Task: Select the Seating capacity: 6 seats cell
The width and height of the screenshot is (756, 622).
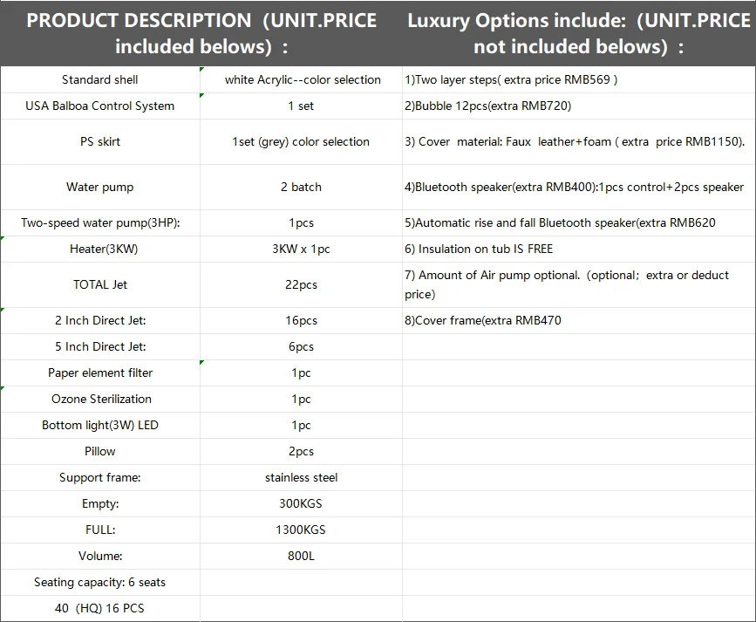Action: (99, 583)
